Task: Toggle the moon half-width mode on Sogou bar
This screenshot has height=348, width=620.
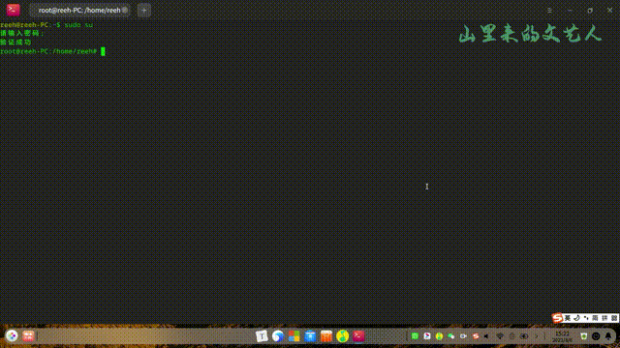Action: pyautogui.click(x=577, y=318)
